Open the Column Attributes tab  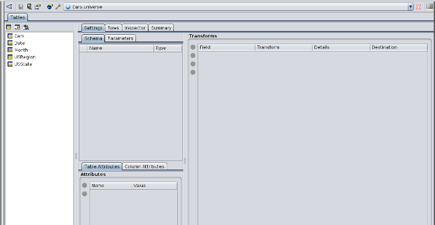145,167
